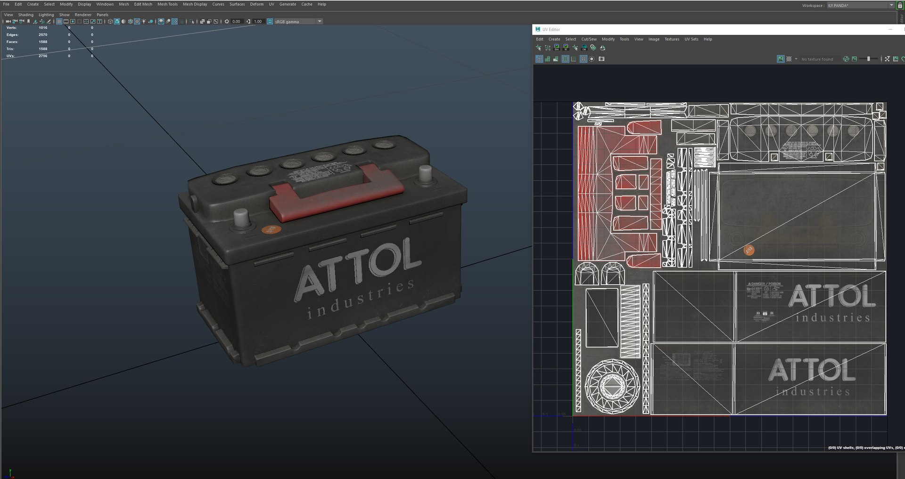Click the RGB channels icon in UV Editor
Viewport: 905px width, 479px height.
tap(846, 59)
